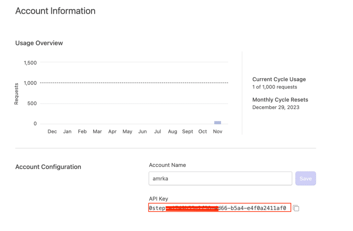Click the 1,500 y-axis value label
Image resolution: width=353 pixels, height=231 pixels.
[x=30, y=63]
